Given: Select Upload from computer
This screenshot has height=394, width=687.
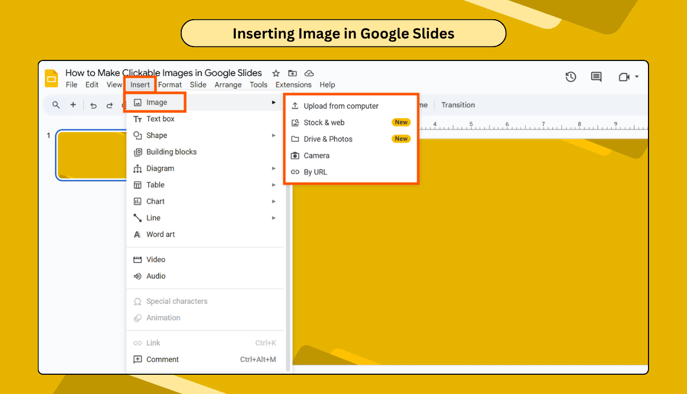Looking at the screenshot, I should click(342, 106).
